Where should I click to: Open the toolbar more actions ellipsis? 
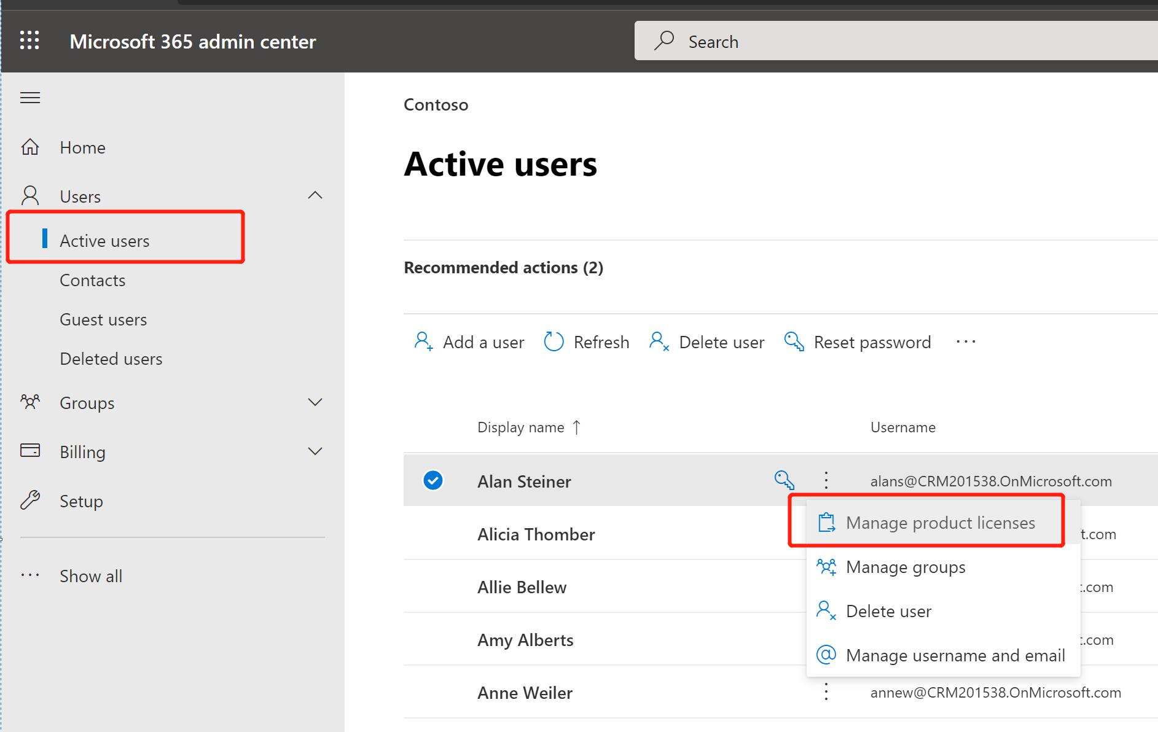point(966,341)
